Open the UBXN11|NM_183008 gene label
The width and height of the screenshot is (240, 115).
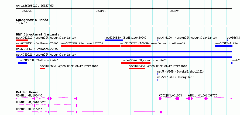(x=29, y=95)
